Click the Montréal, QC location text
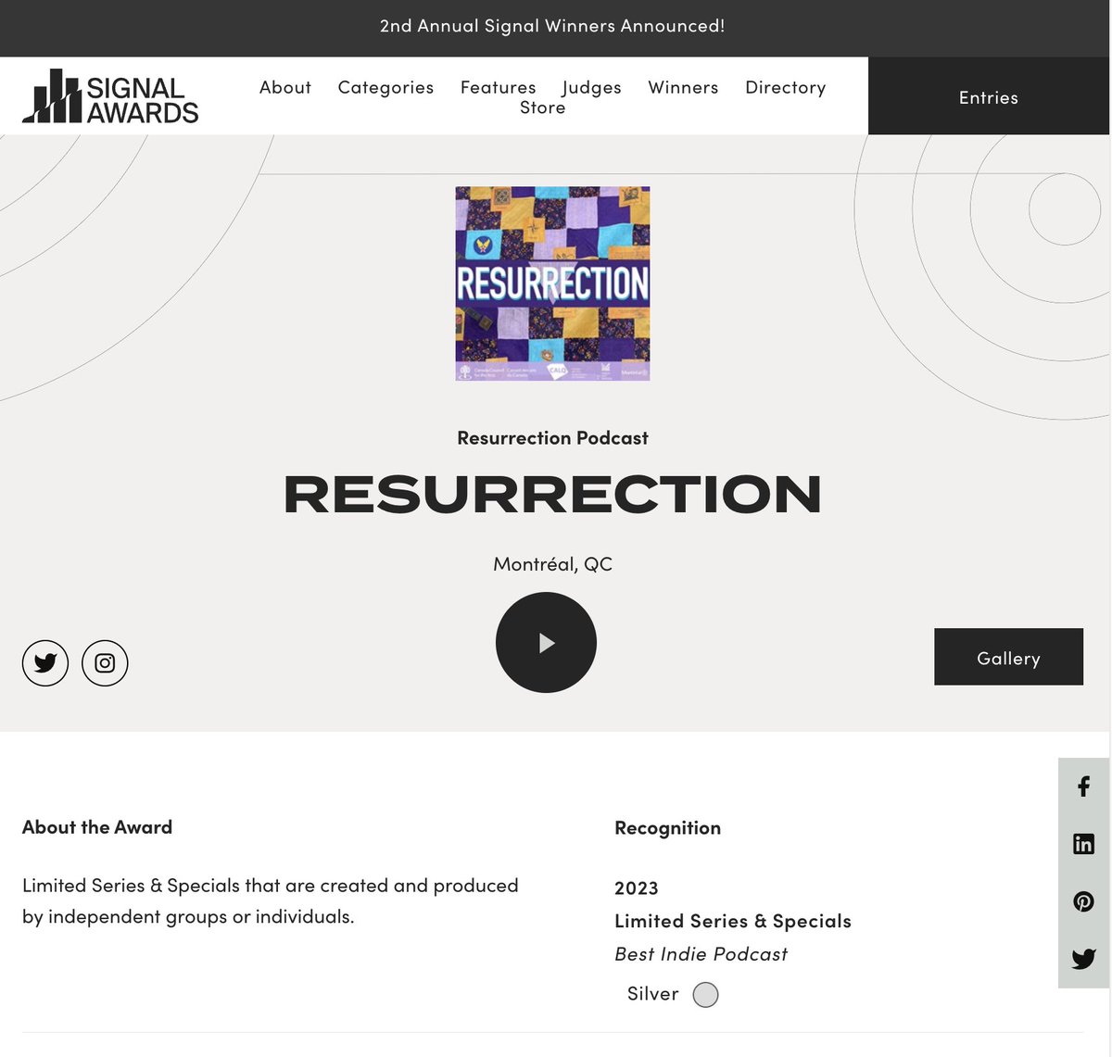The height and width of the screenshot is (1057, 1112). (552, 564)
